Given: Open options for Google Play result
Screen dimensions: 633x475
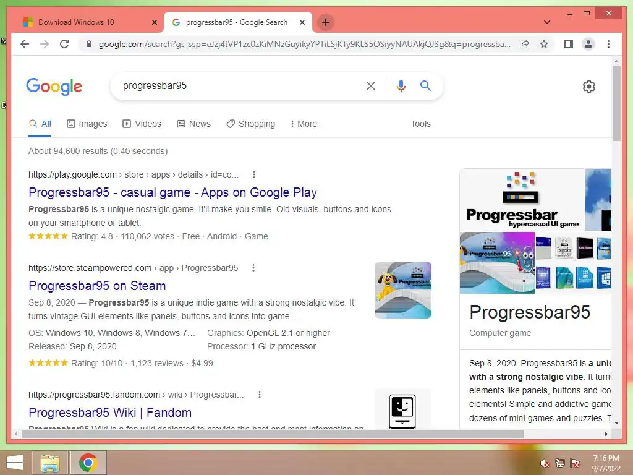Looking at the screenshot, I should click(x=254, y=174).
